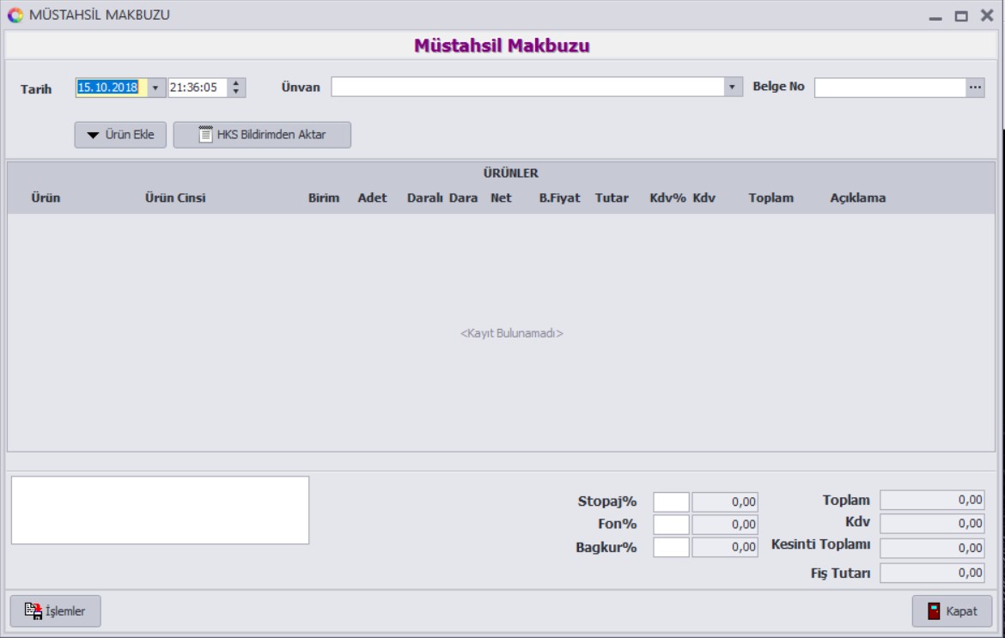
Task: Click the notes text area at bottom left
Action: pos(161,510)
